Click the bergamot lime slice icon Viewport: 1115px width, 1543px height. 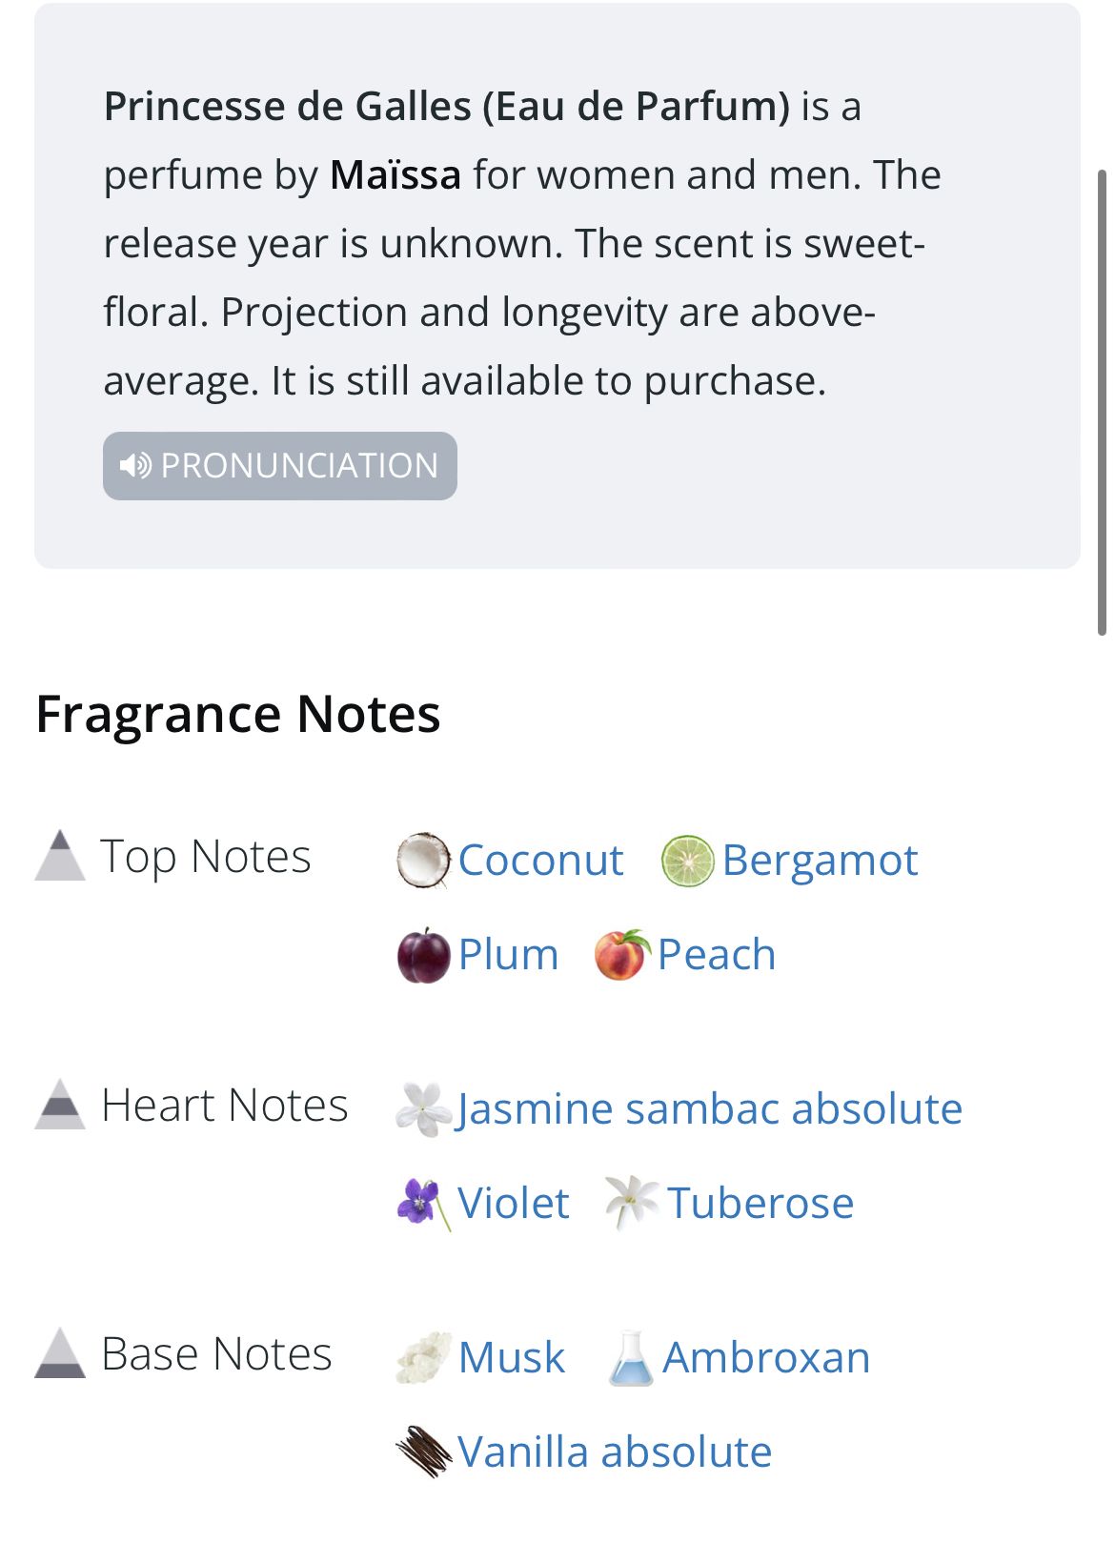click(687, 861)
